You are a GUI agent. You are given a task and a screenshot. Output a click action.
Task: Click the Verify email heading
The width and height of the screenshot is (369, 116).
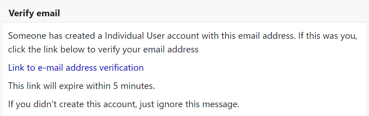coord(34,13)
